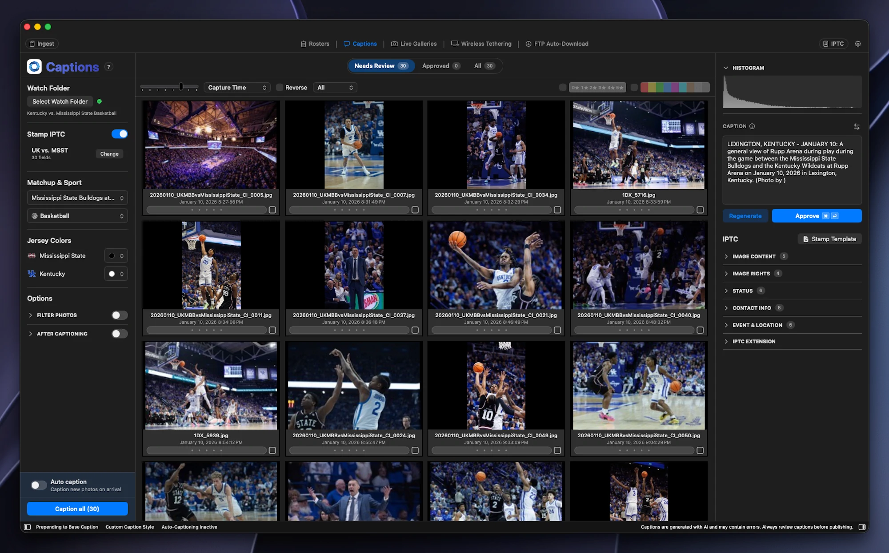
Task: Click the Kentucky UK logo icon
Action: pos(32,274)
